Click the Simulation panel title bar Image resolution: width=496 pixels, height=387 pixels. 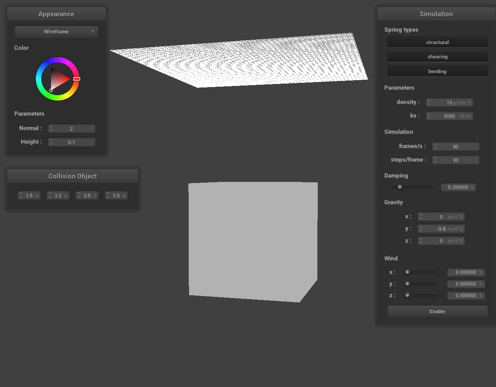436,14
